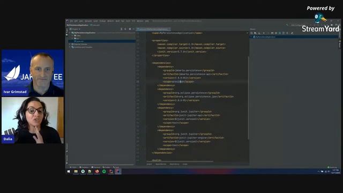Viewport: 343px width, 193px height.
Task: Select MyPersistenceApplication Maven project row
Action: (294, 37)
